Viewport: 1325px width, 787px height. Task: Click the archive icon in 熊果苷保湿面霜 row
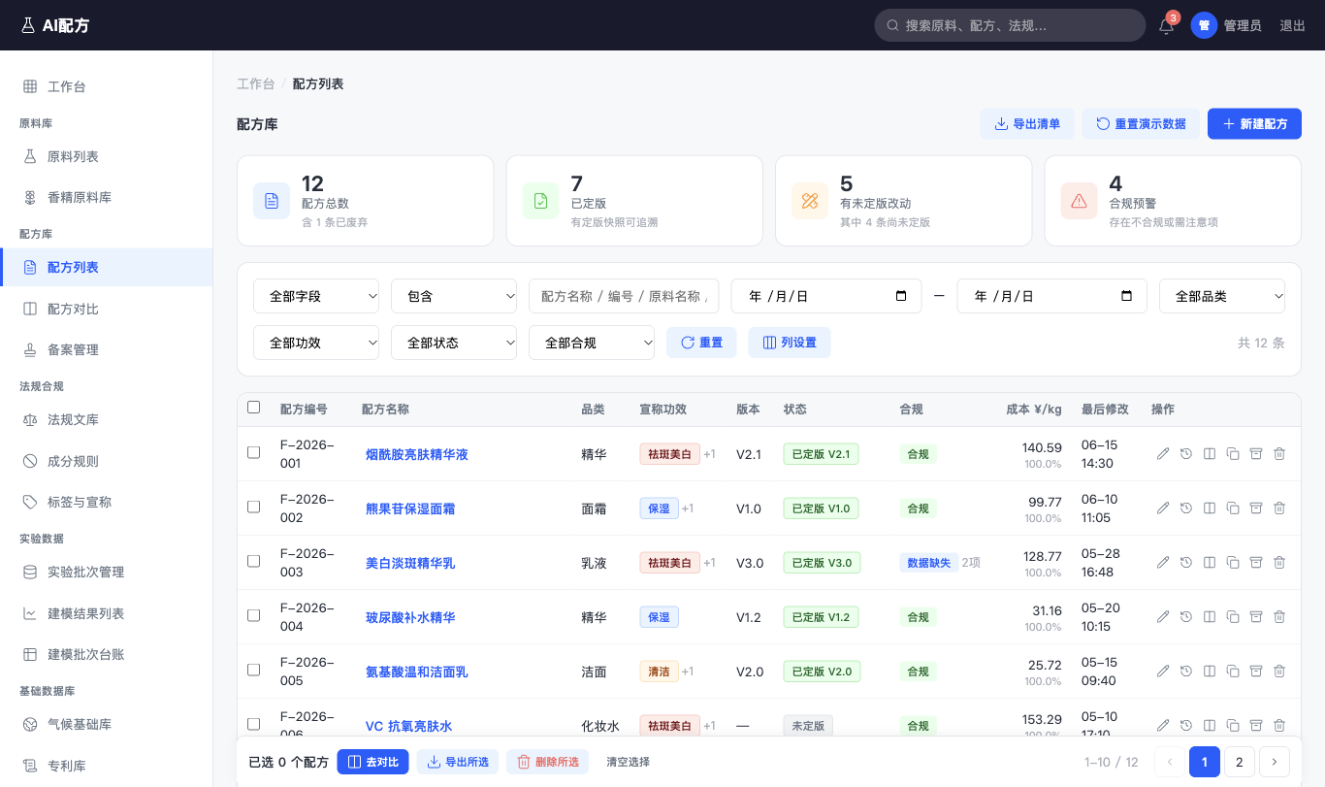(x=1256, y=508)
